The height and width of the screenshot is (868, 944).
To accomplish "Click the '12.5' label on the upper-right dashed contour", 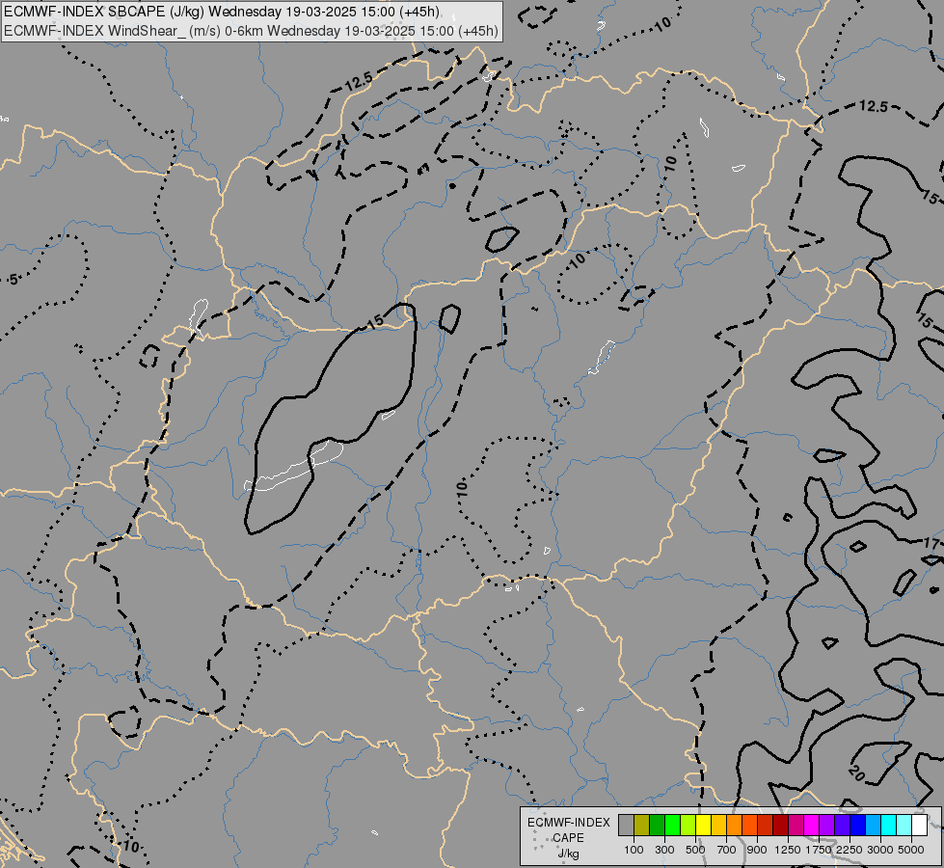I will (873, 106).
